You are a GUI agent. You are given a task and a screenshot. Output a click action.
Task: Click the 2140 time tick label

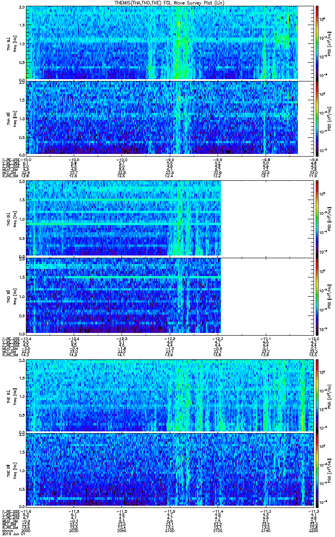pos(267,530)
